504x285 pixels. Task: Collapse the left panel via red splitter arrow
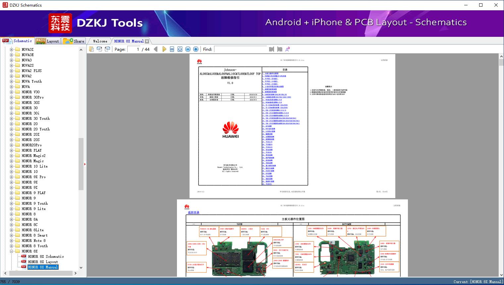tap(85, 164)
